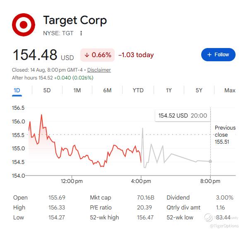Click the Previous close 155.51 label

tap(225, 135)
